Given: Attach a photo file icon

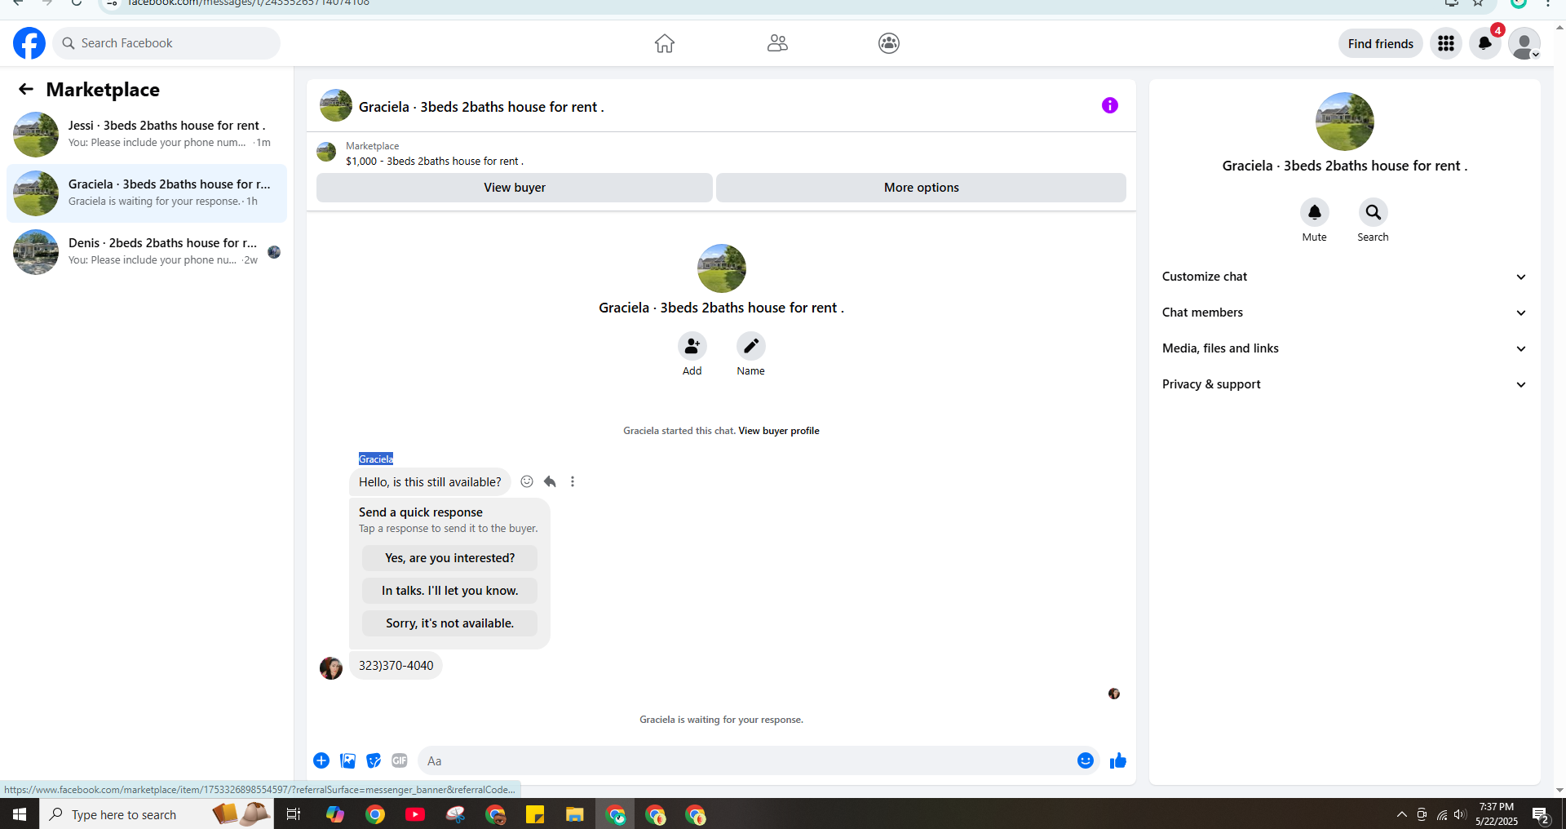Looking at the screenshot, I should point(347,760).
